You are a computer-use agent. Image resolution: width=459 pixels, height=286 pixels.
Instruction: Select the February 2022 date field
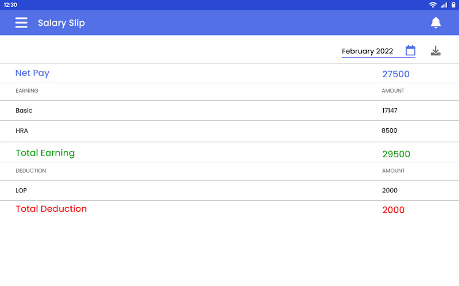point(368,51)
